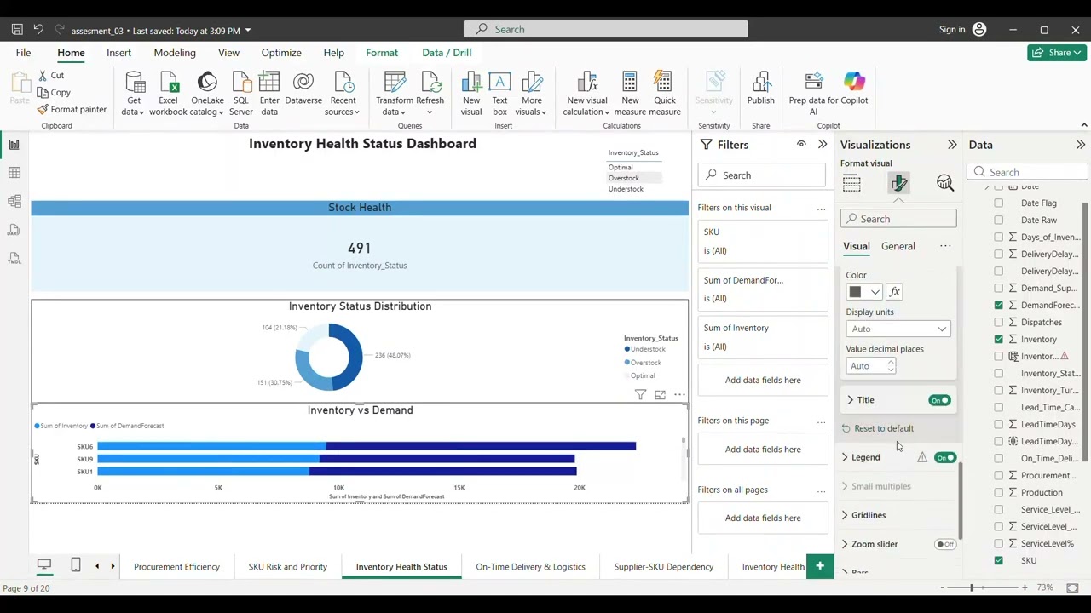Switch to Table view in left sidebar
This screenshot has height=613, width=1091.
[x=14, y=173]
